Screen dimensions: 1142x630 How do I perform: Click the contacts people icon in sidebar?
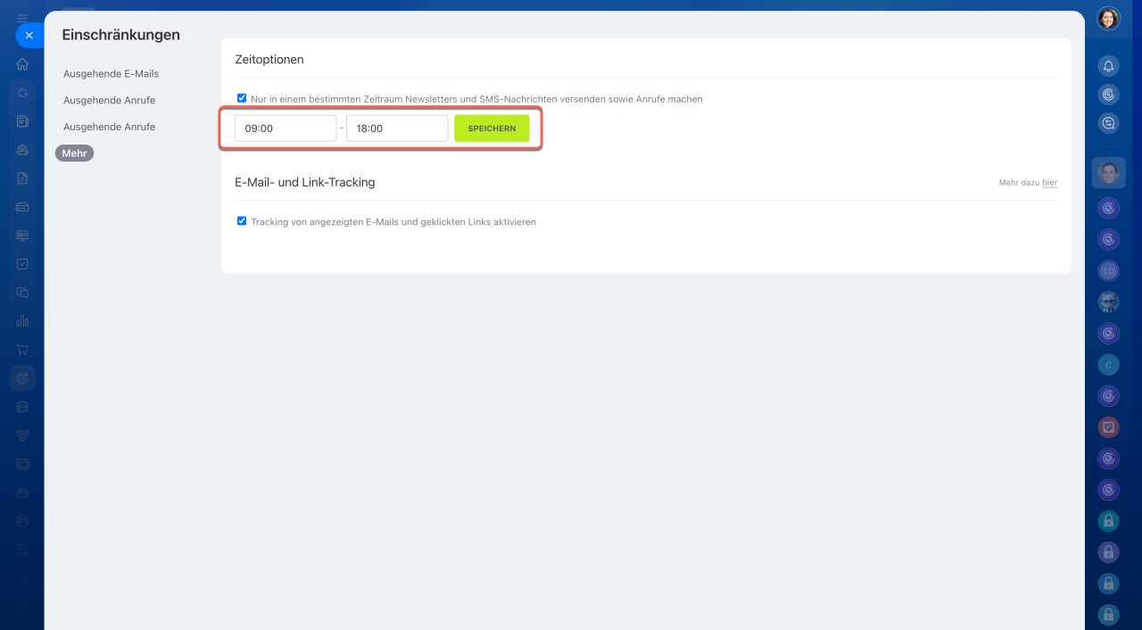pyautogui.click(x=22, y=150)
